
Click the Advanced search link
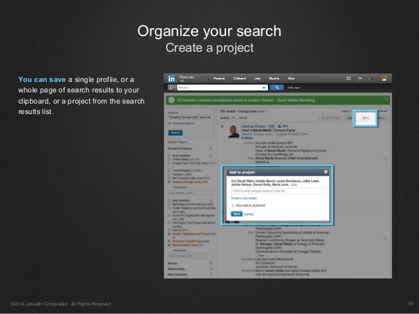pos(294,87)
